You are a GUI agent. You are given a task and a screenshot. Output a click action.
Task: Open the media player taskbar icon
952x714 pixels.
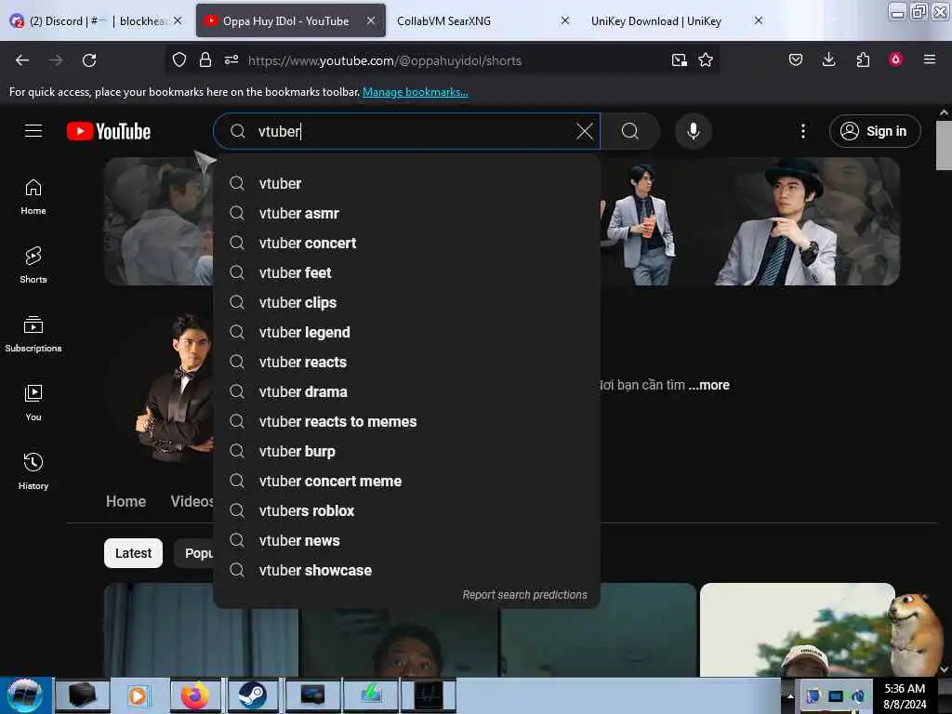[138, 695]
